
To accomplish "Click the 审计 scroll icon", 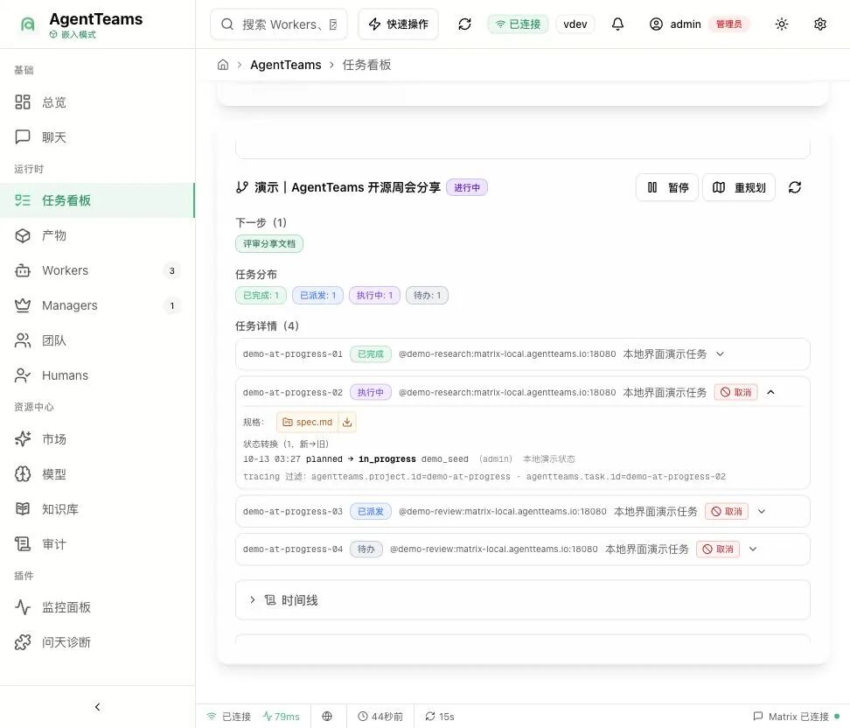I will (23, 544).
